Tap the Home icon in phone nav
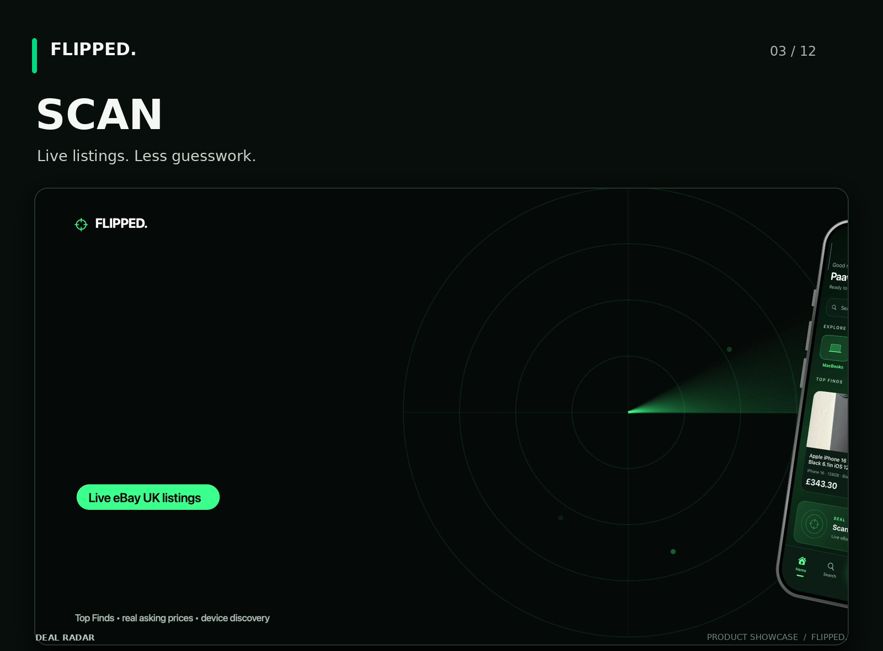The width and height of the screenshot is (883, 651). [802, 561]
